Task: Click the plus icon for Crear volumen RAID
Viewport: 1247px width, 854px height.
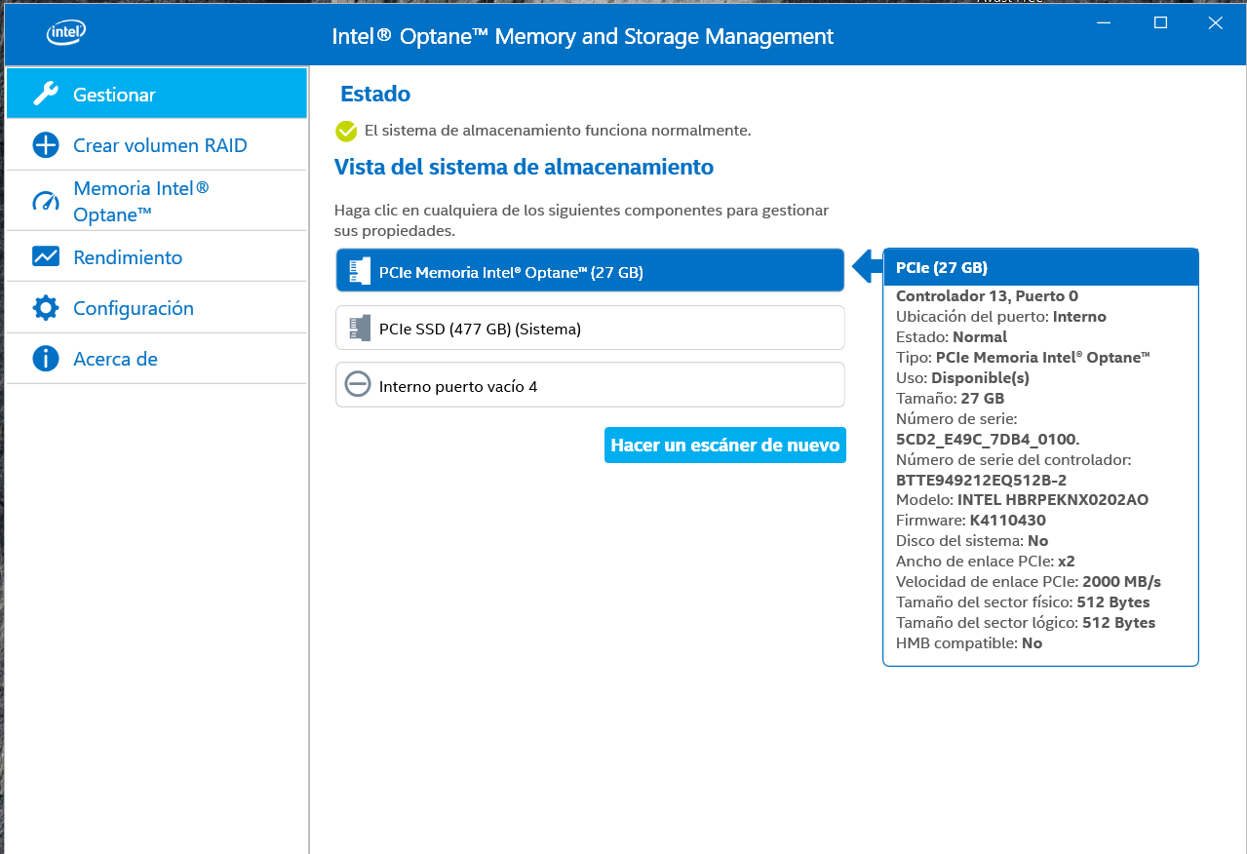Action: click(46, 145)
